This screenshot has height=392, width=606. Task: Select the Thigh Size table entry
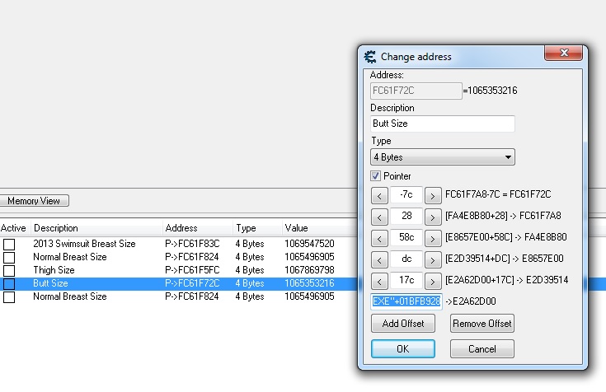54,270
